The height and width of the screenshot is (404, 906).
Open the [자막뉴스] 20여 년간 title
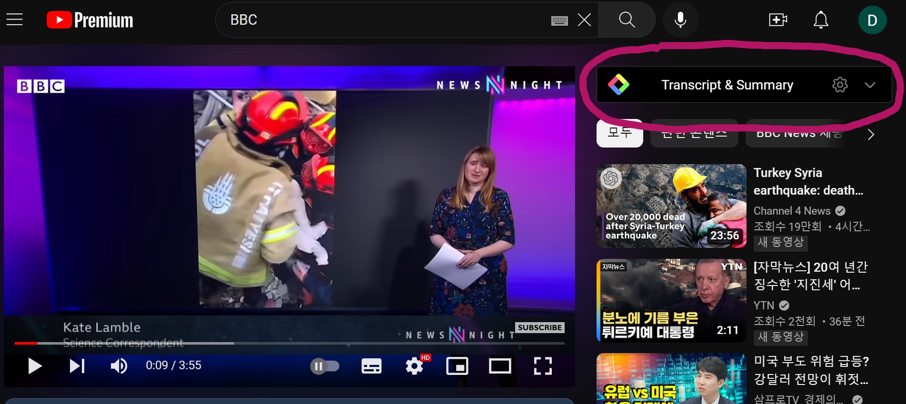click(811, 276)
